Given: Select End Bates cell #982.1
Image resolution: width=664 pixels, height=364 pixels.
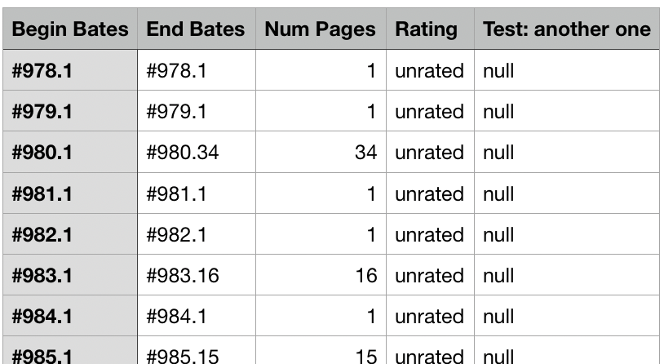Looking at the screenshot, I should [197, 234].
